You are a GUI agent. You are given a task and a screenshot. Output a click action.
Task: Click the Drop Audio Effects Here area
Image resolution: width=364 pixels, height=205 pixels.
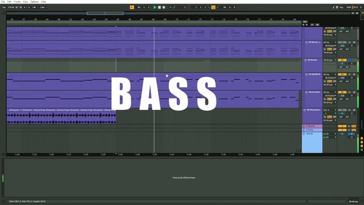(x=184, y=178)
